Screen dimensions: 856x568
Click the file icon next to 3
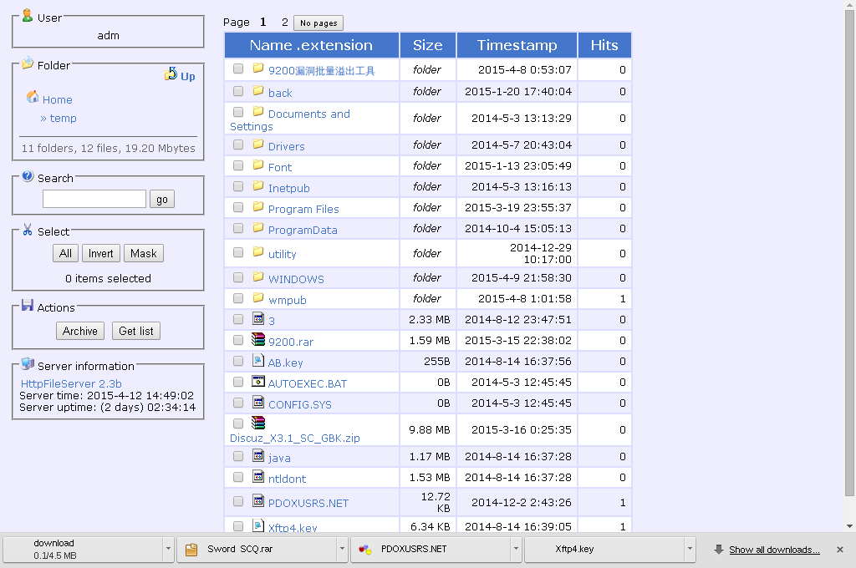click(x=258, y=318)
